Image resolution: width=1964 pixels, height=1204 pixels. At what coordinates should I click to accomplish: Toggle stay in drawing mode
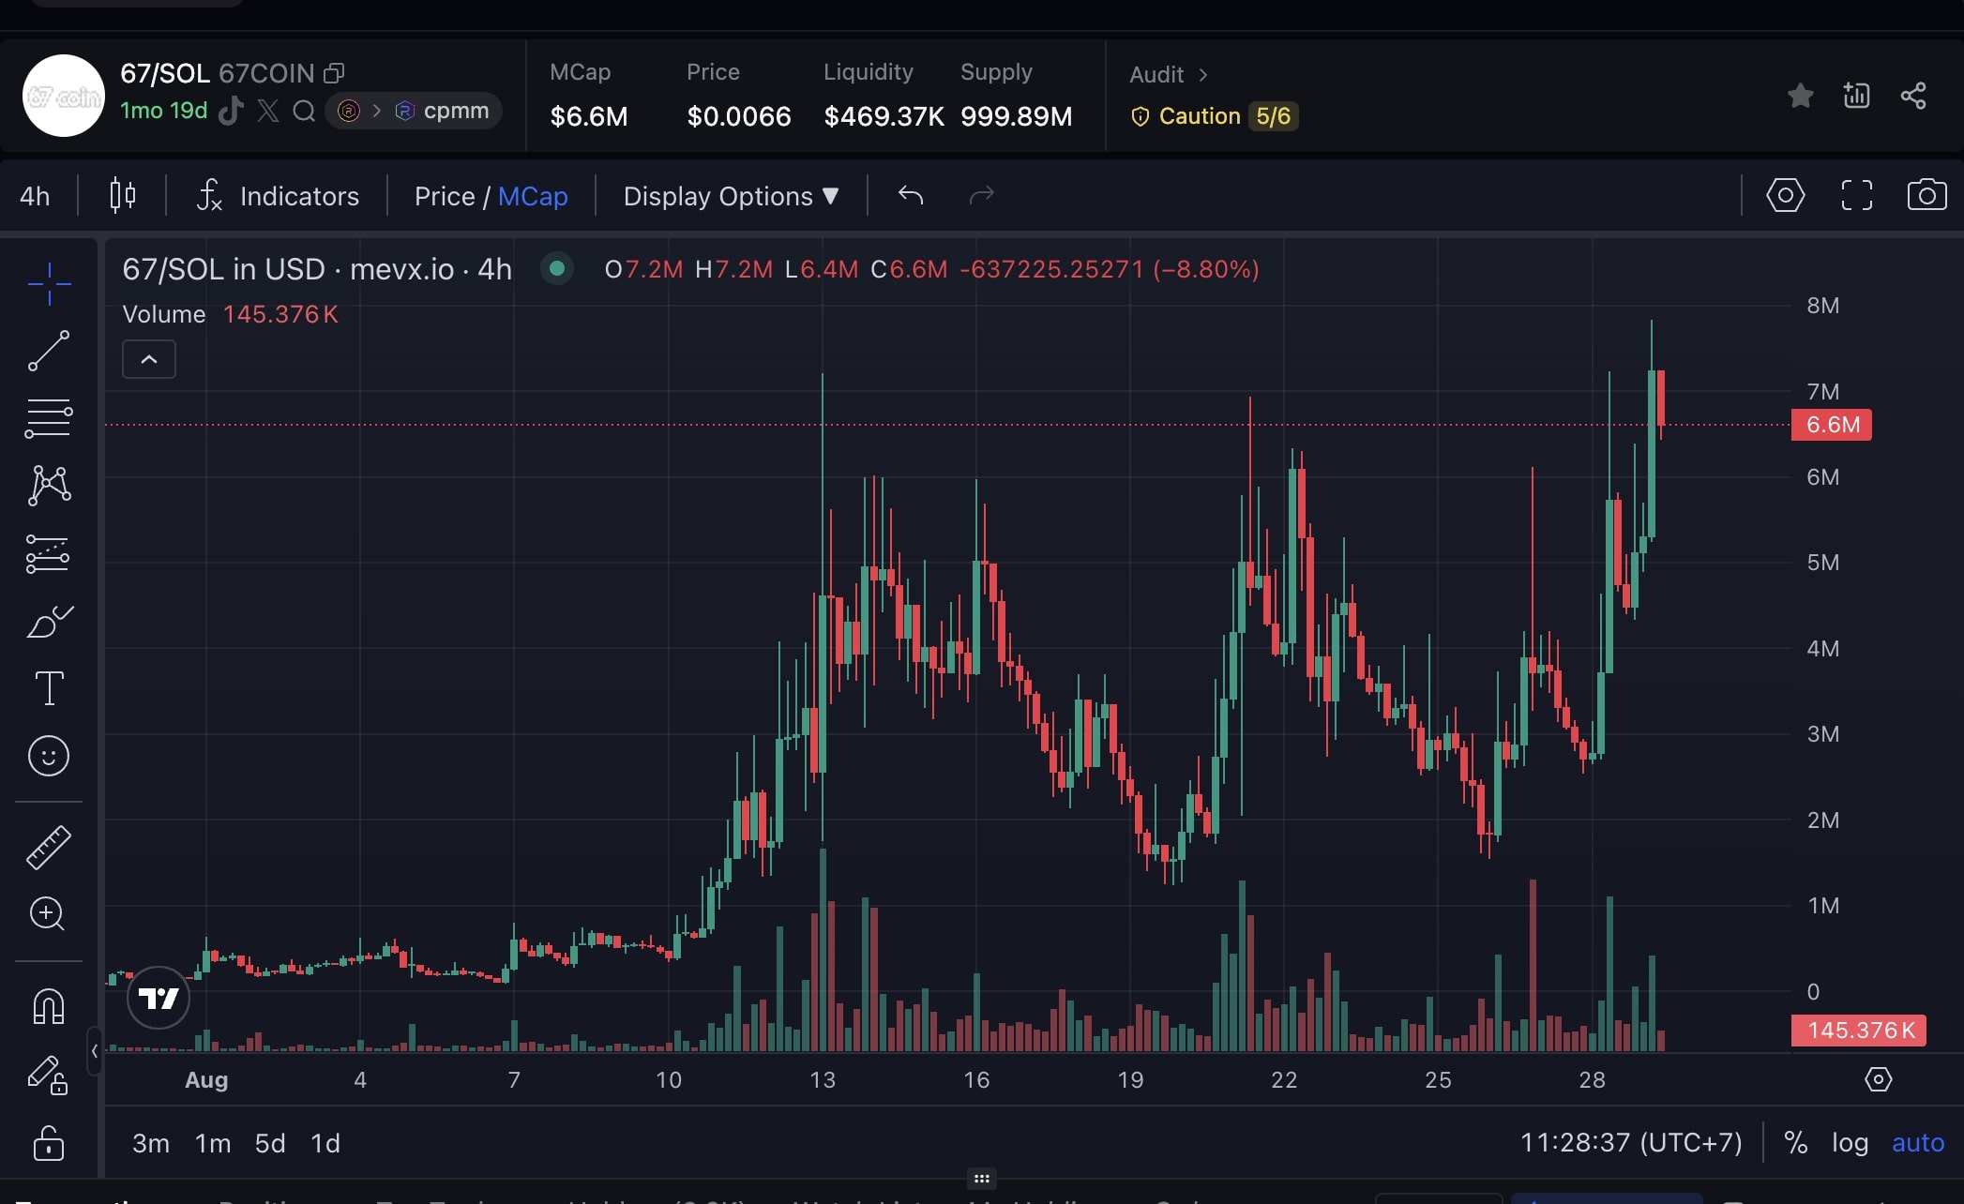pyautogui.click(x=47, y=1075)
